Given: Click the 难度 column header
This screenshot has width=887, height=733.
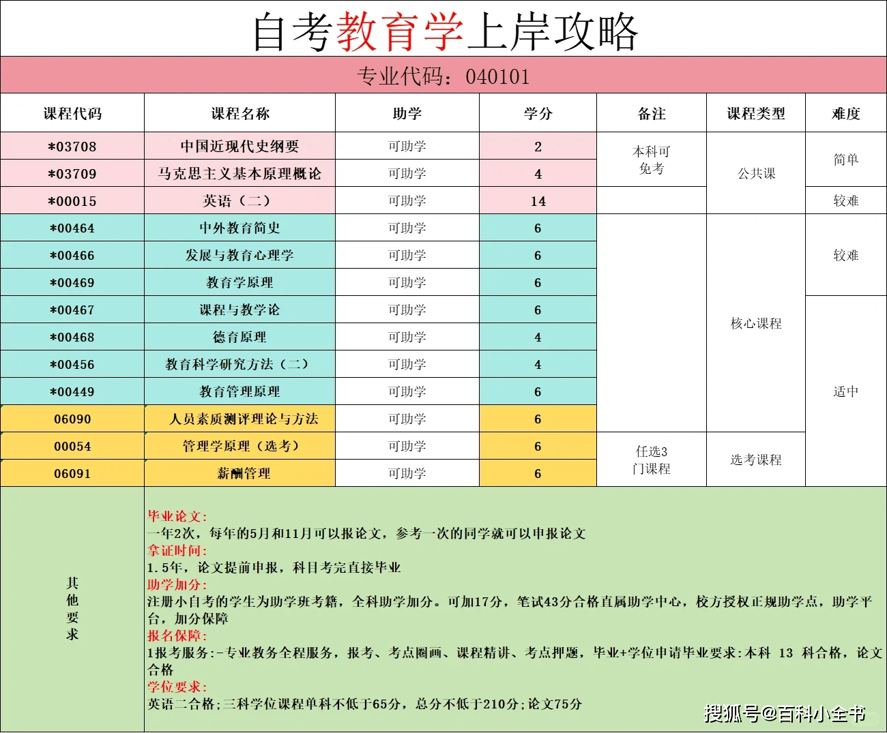Looking at the screenshot, I should [846, 113].
